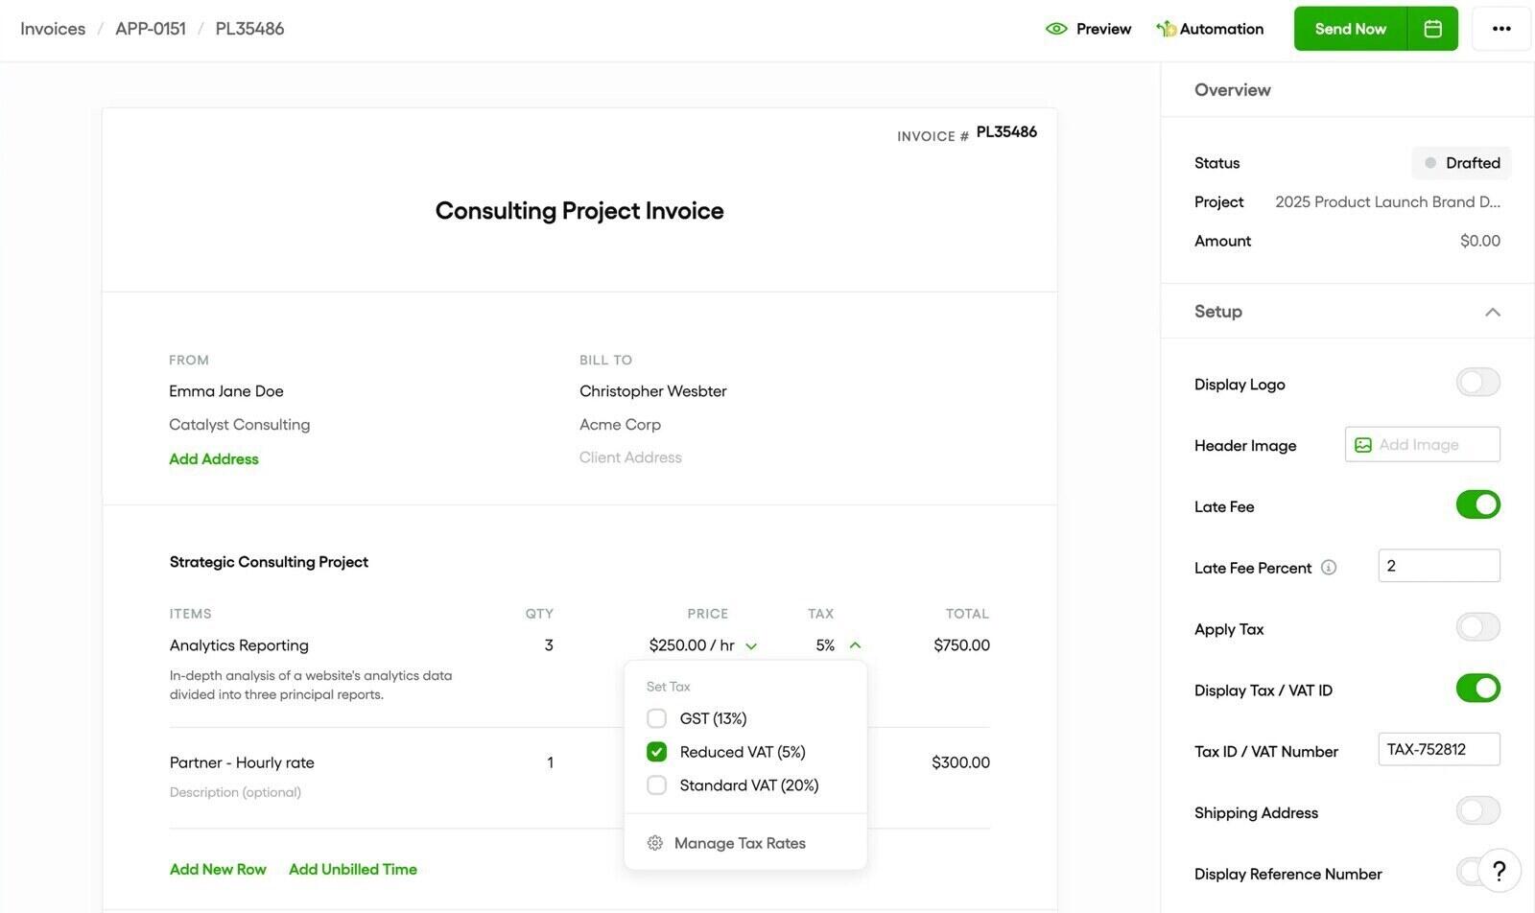The width and height of the screenshot is (1535, 913).
Task: Uncheck the Reduced VAT (5%) checkbox
Action: click(x=656, y=752)
